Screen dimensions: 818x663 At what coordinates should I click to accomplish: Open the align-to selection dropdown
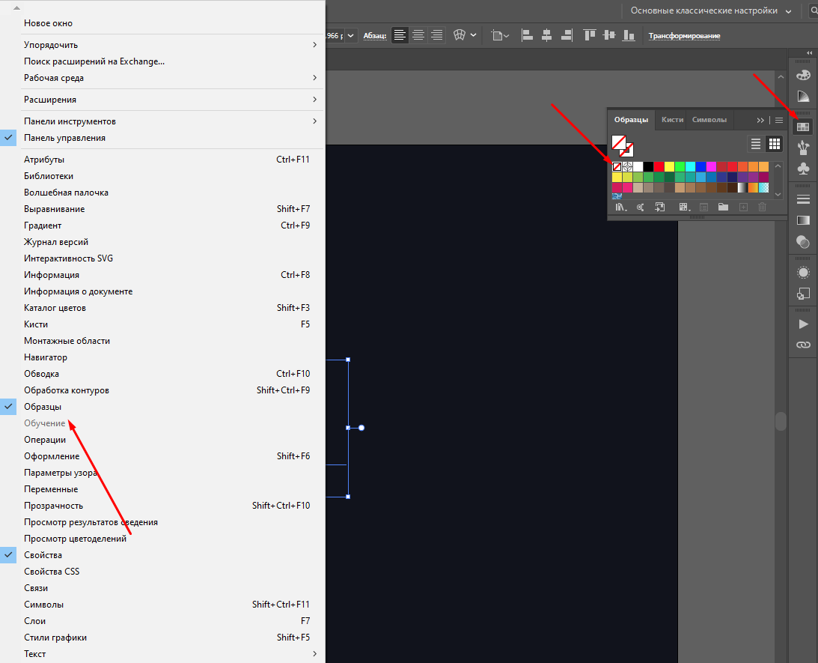point(500,35)
